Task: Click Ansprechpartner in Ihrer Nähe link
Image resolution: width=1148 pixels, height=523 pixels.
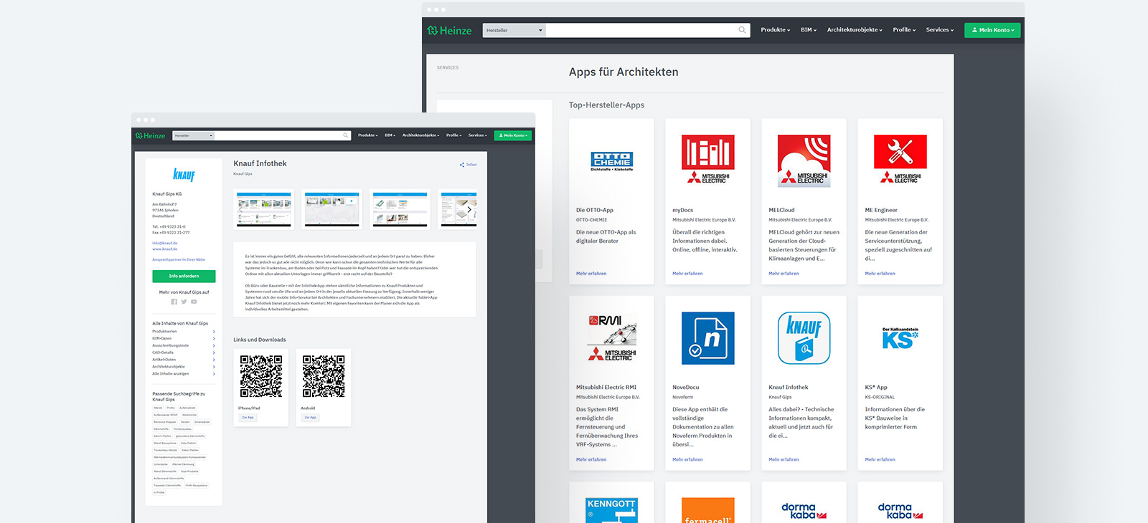Action: pyautogui.click(x=179, y=260)
